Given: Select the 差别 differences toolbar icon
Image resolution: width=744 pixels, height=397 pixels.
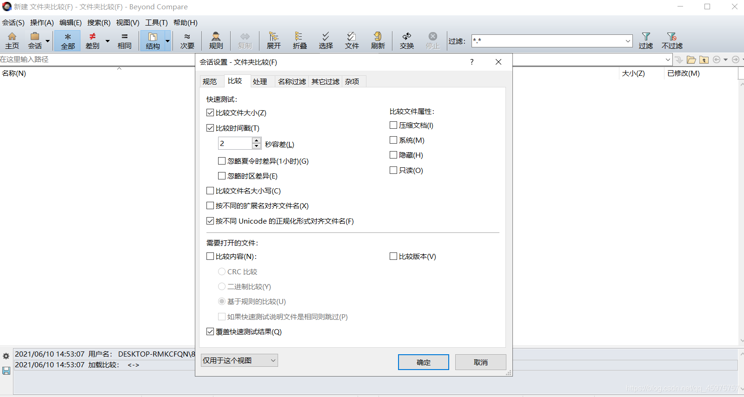Looking at the screenshot, I should [x=93, y=41].
